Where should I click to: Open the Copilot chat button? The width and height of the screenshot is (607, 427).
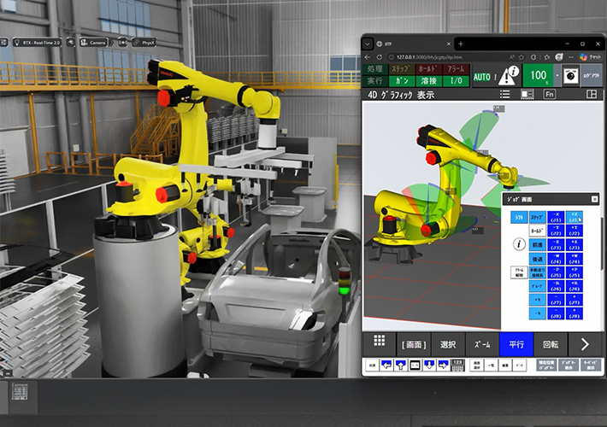coord(590,57)
